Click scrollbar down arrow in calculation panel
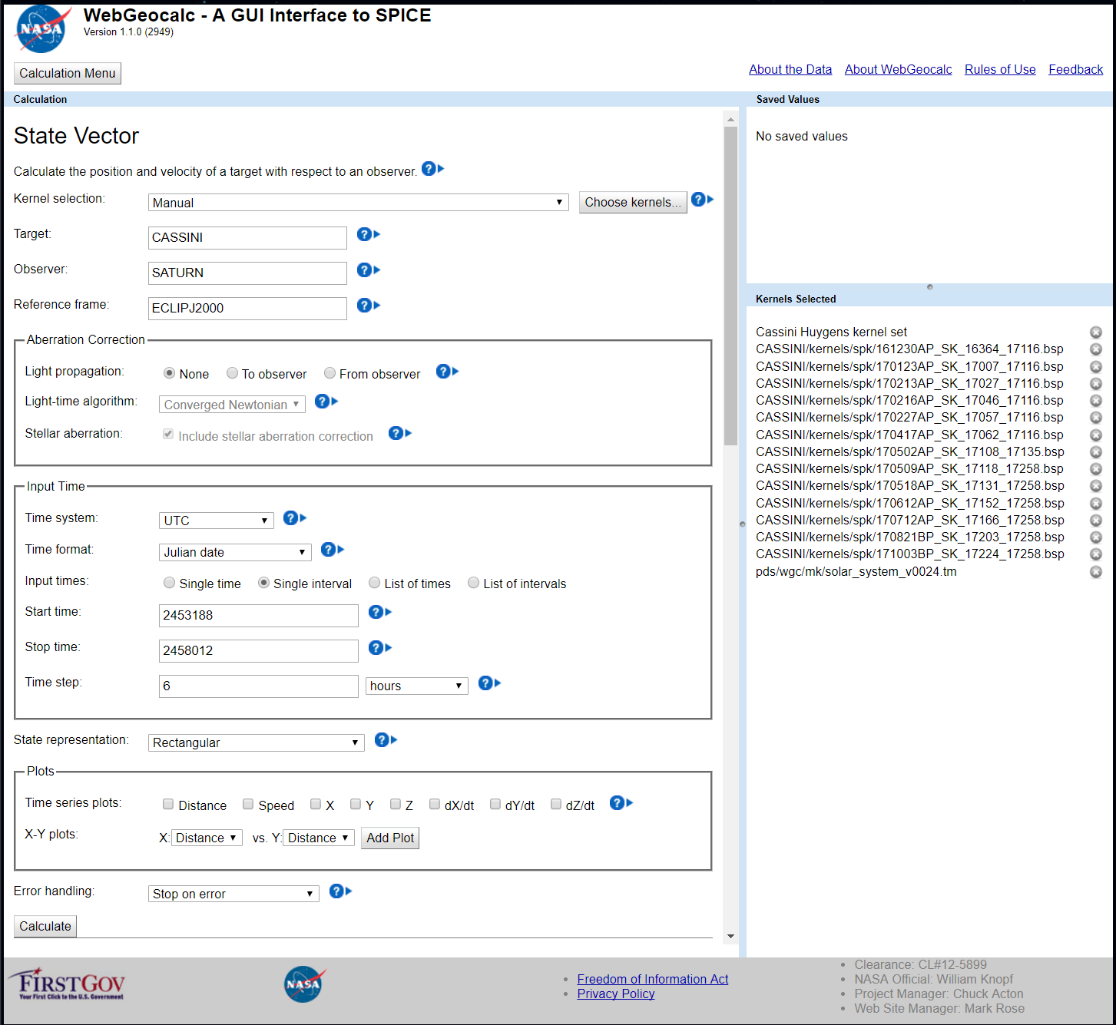The image size is (1116, 1025). (730, 936)
